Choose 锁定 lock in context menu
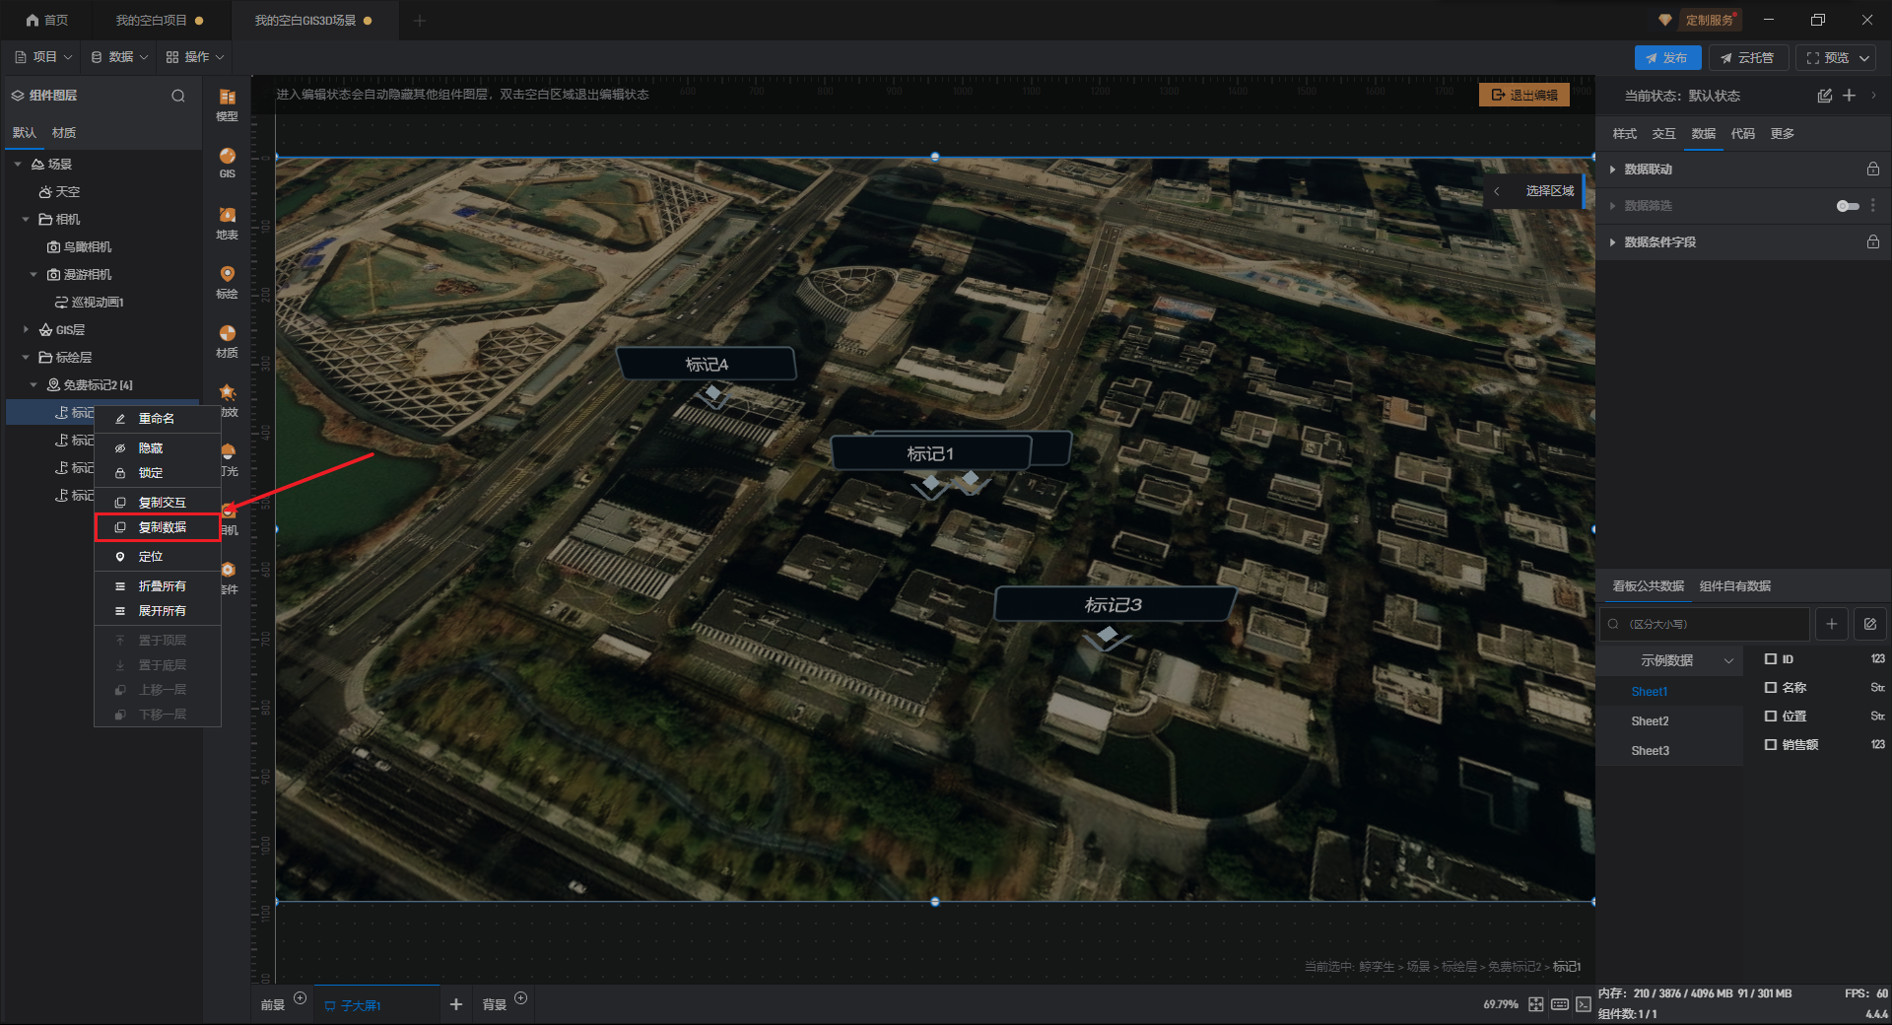This screenshot has height=1025, width=1892. [x=158, y=473]
